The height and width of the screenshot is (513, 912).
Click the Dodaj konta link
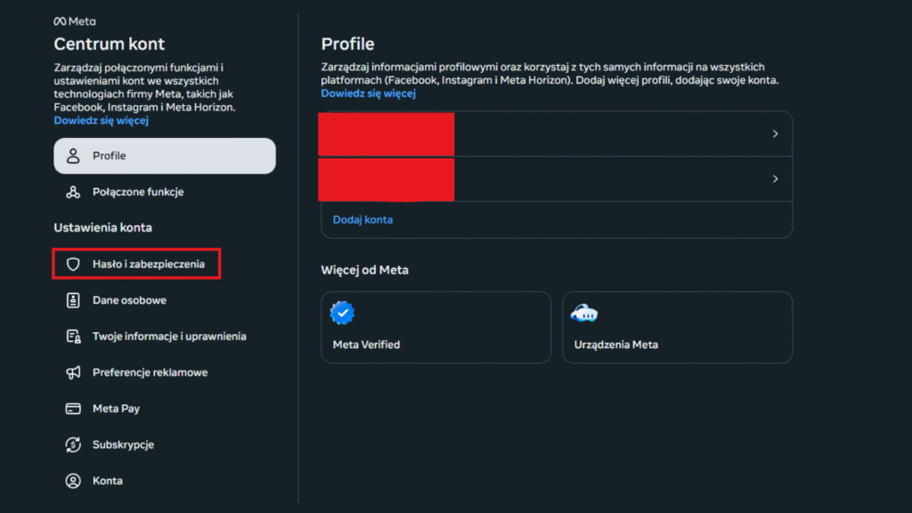coord(363,220)
